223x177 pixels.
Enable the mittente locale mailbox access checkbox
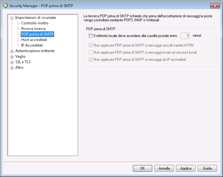[90, 36]
